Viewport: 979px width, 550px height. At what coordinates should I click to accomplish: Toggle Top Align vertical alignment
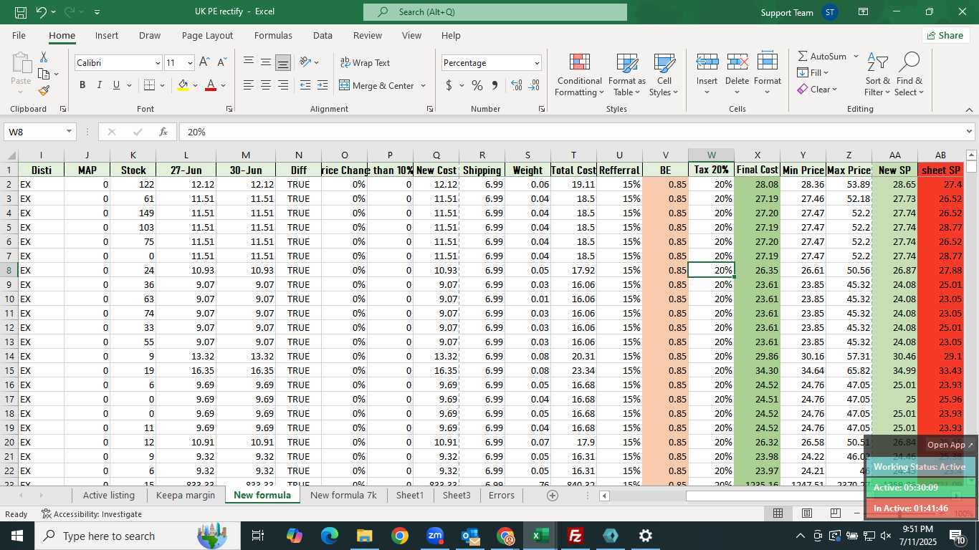click(249, 63)
